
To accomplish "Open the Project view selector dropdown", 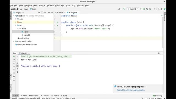I will point(18,13).
